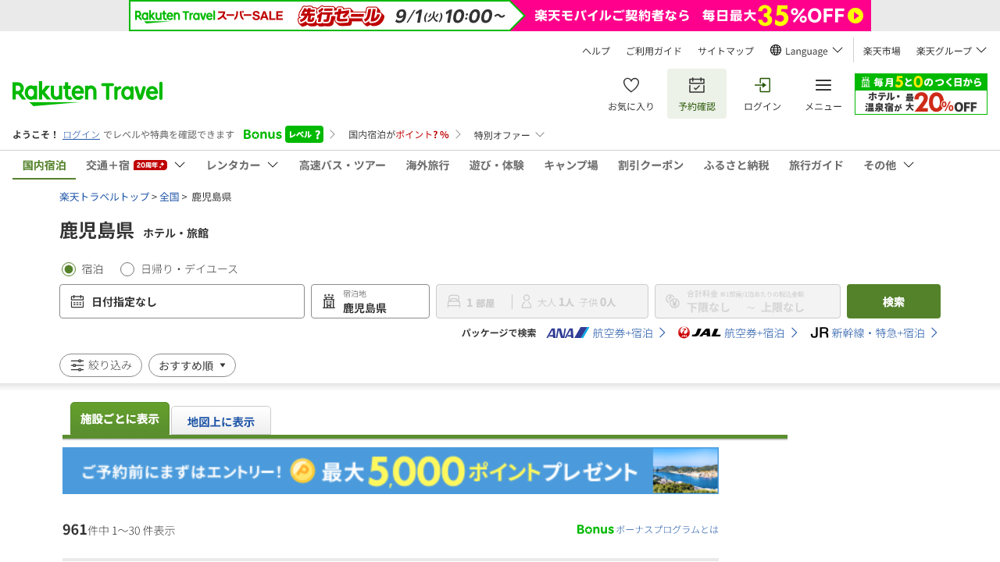Switch to 地図上に表示 map view
This screenshot has width=1000, height=562.
point(221,421)
